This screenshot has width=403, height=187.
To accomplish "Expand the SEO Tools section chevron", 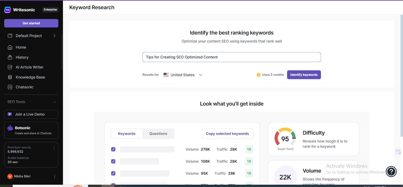I will pos(54,102).
